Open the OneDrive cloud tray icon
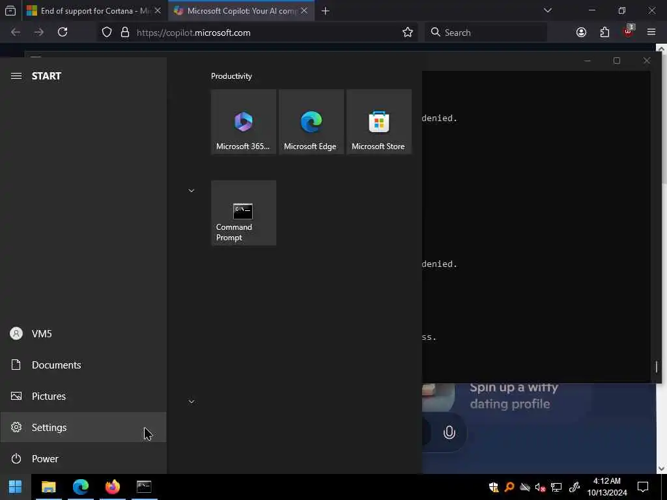 pyautogui.click(x=525, y=487)
